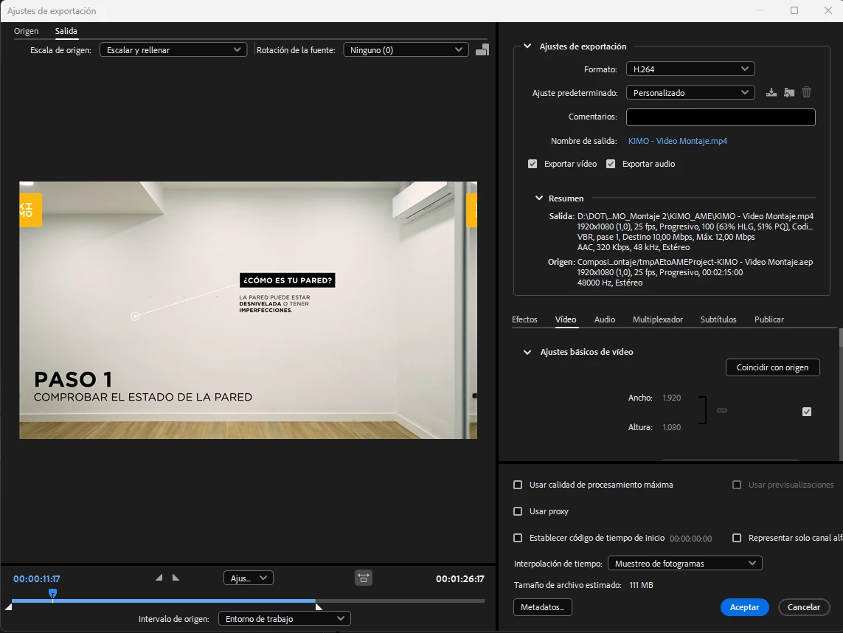The width and height of the screenshot is (843, 633).
Task: Click the duration timecode 00:01:26:17
Action: (x=459, y=578)
